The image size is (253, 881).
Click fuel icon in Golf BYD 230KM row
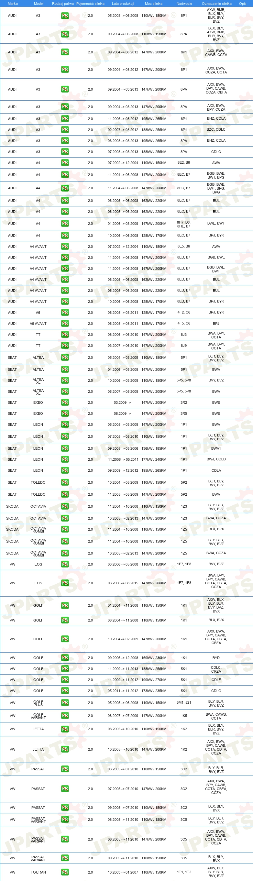click(65, 658)
